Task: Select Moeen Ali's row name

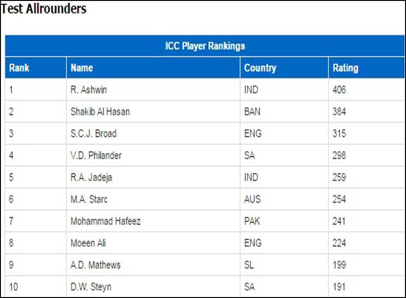Action: coord(88,243)
